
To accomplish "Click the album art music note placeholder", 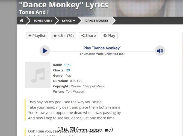I will (38, 75).
